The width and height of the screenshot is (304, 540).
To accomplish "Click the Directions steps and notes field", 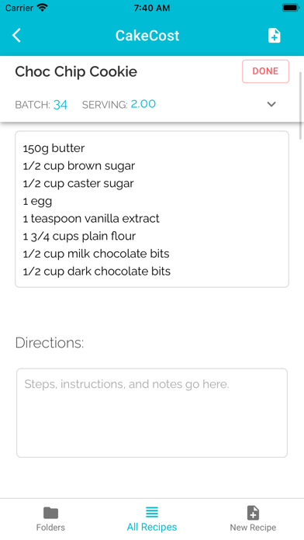I will click(152, 413).
